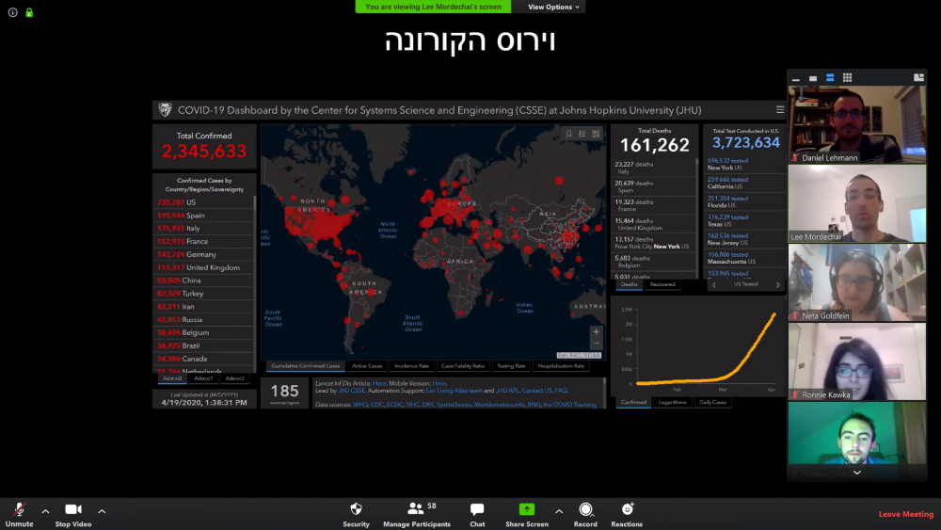
Task: Open audio options arrow beside Unmute
Action: (45, 511)
